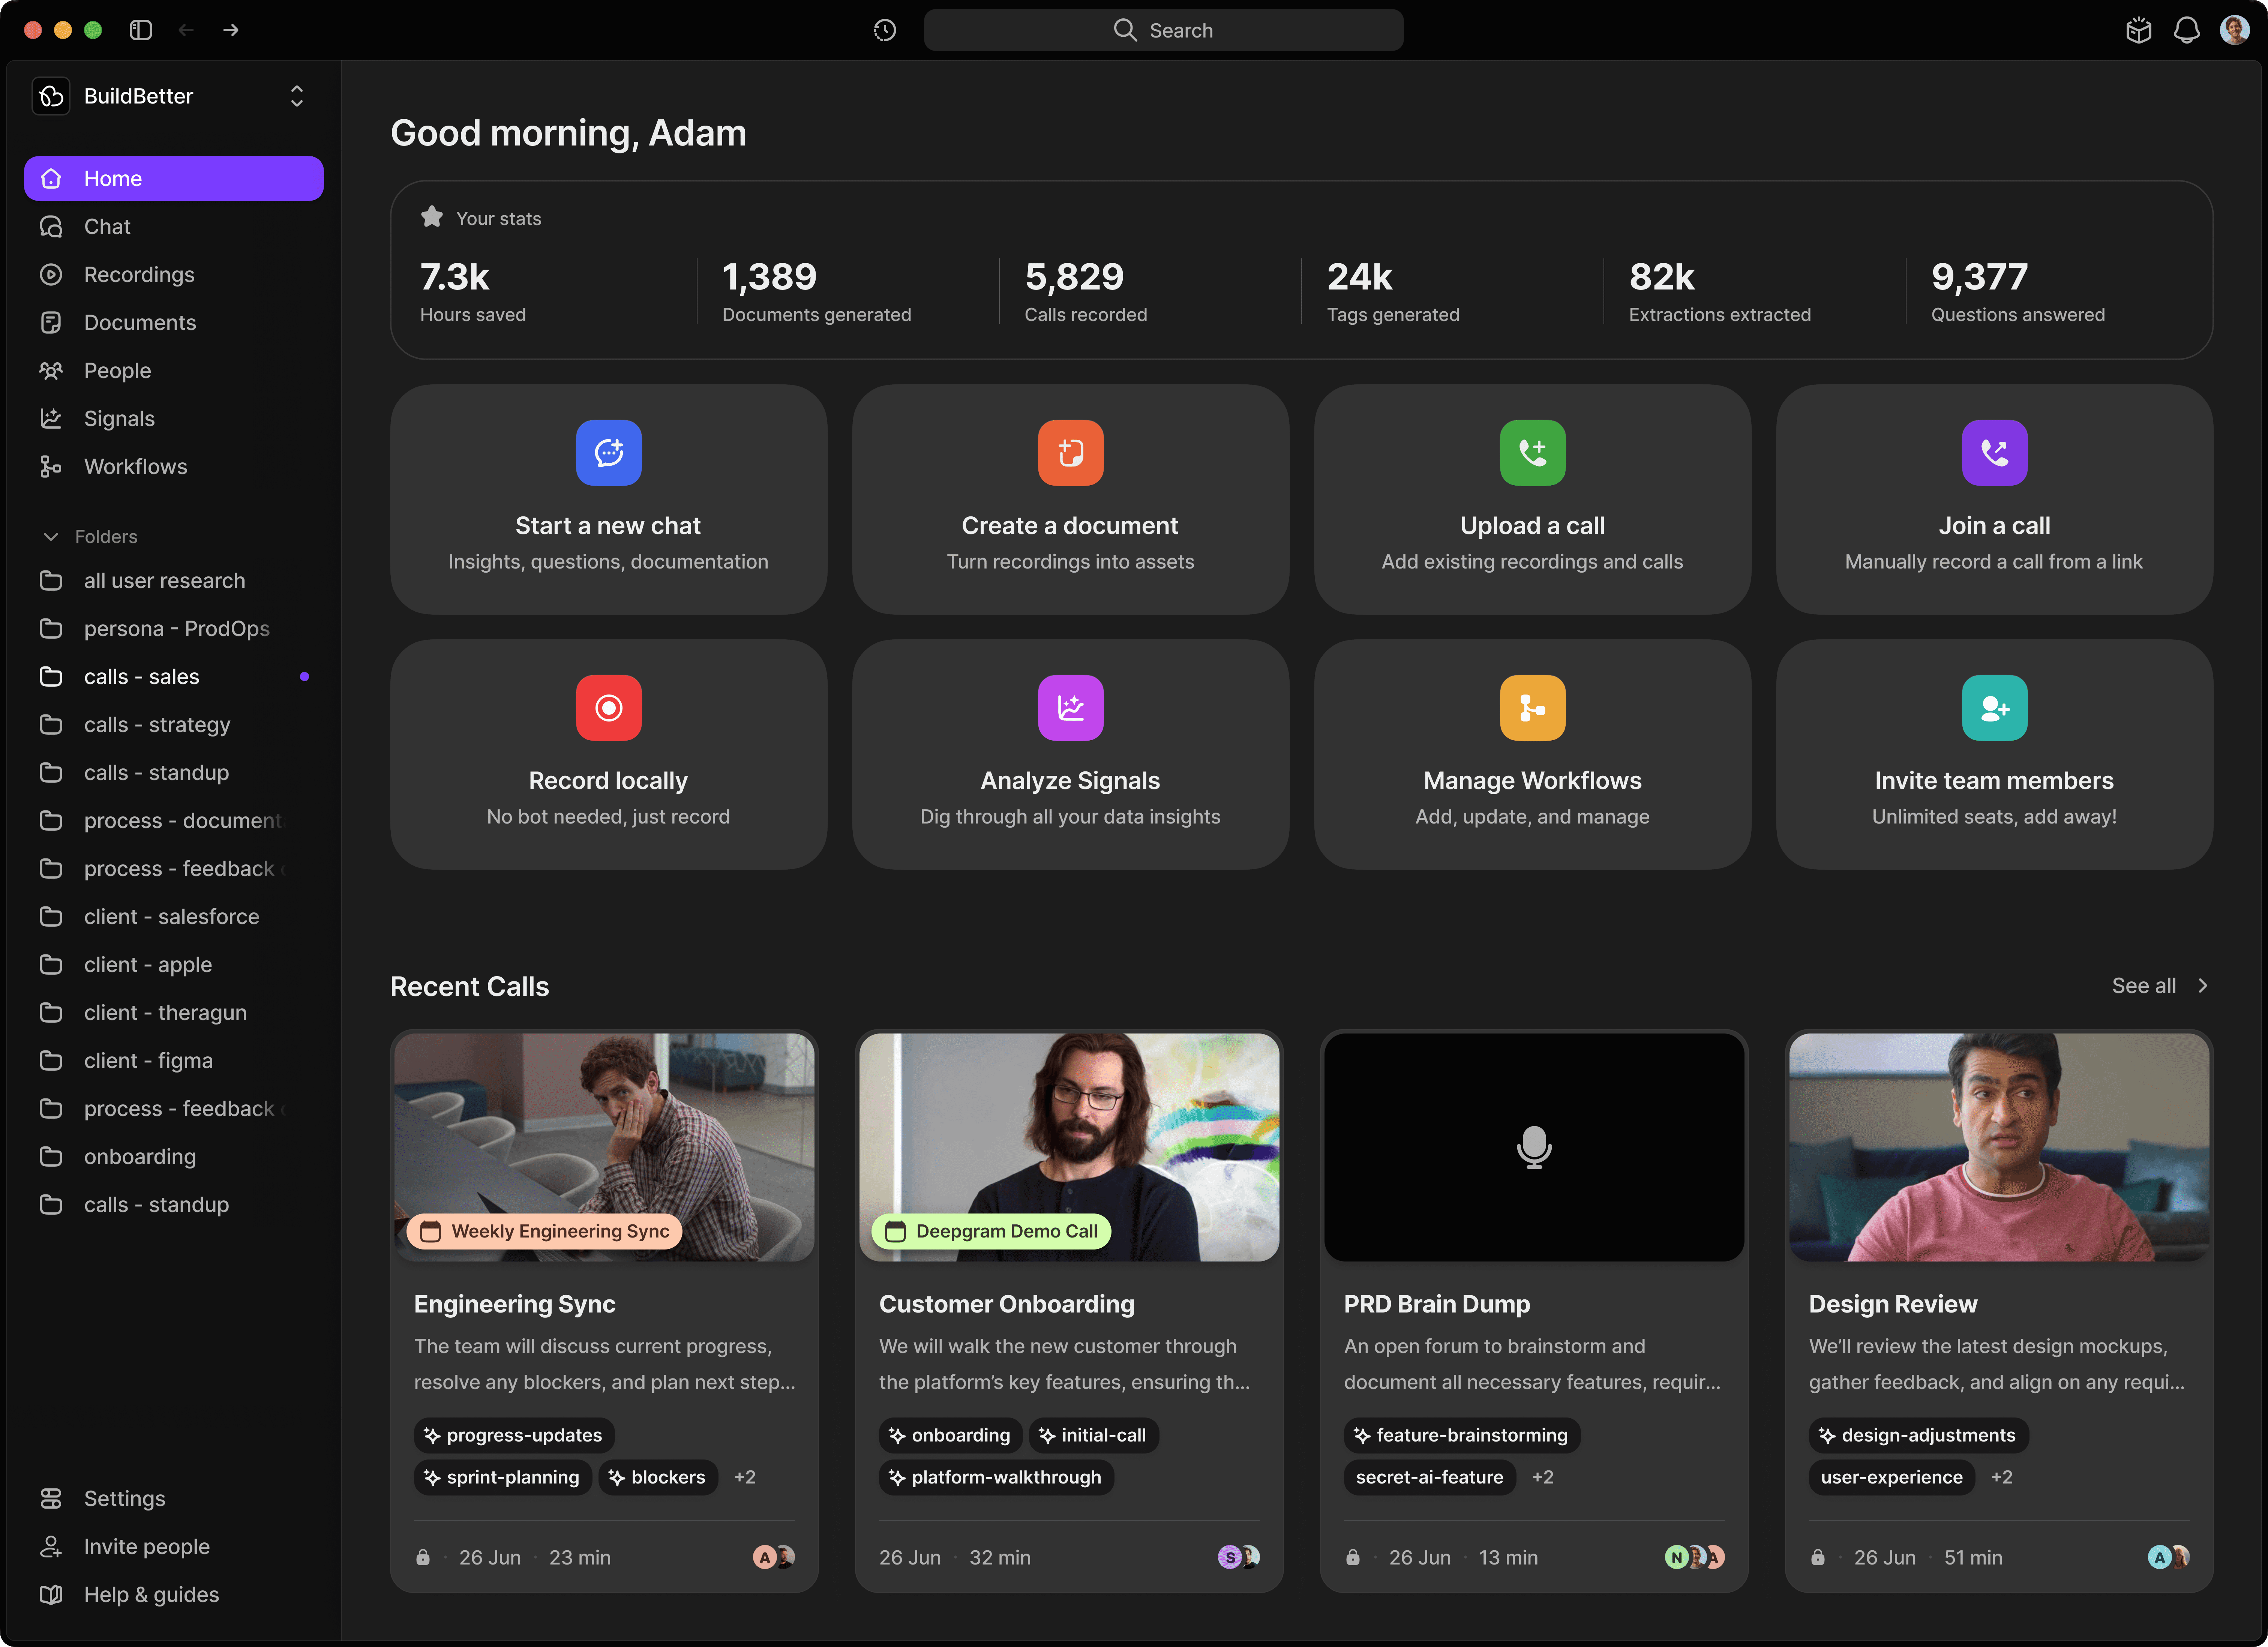Switch to the Documents section
The width and height of the screenshot is (2268, 1647).
pos(139,322)
